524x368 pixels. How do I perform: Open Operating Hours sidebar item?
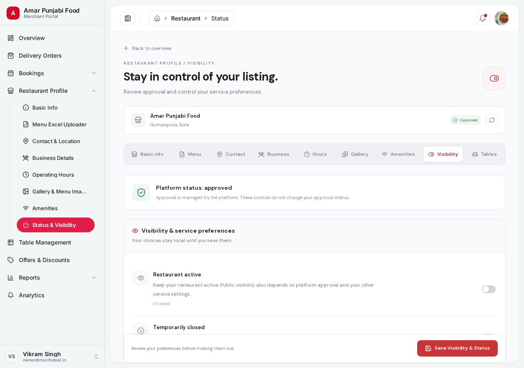click(56, 175)
